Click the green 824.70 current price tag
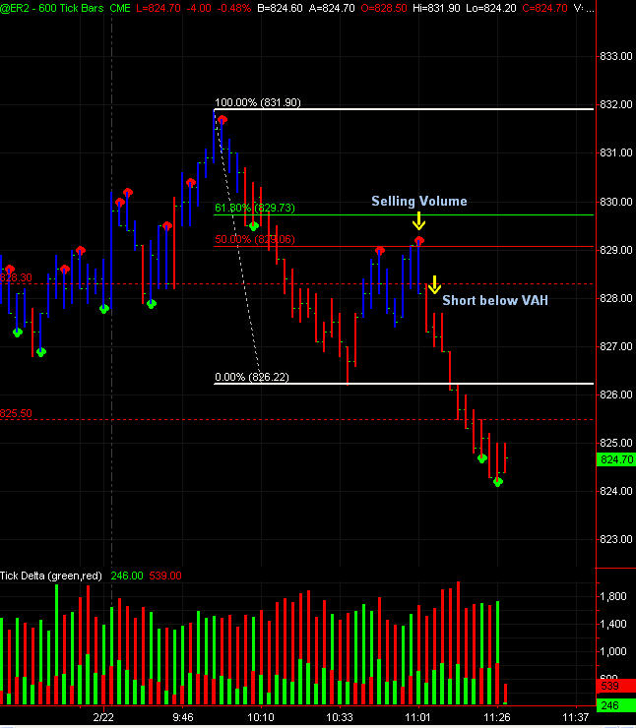This screenshot has height=728, width=636. [616, 459]
